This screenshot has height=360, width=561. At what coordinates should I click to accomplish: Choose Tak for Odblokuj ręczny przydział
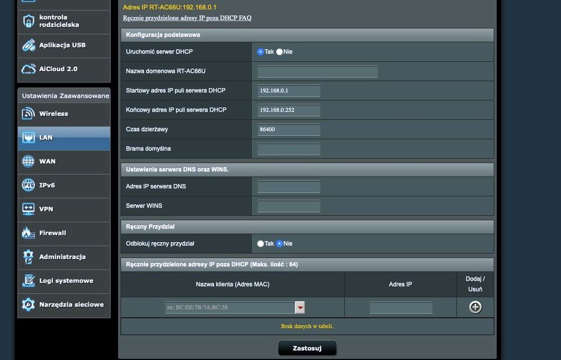260,244
